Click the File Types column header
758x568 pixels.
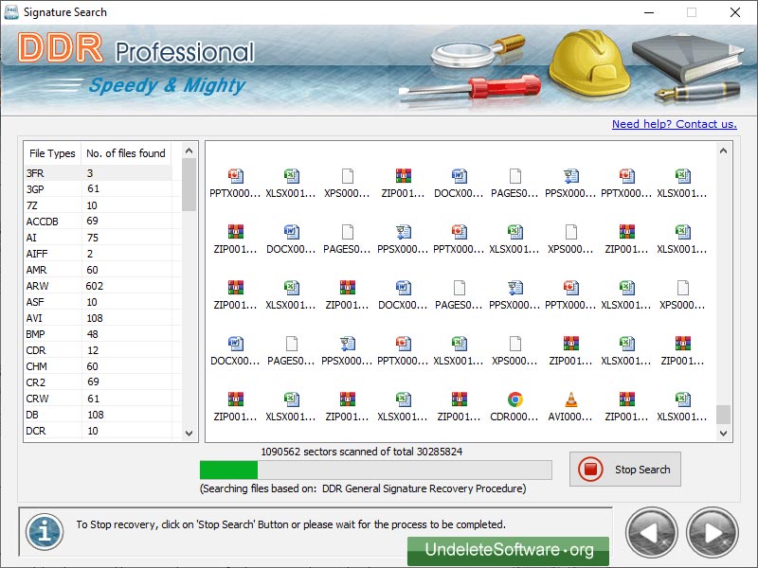click(x=52, y=153)
